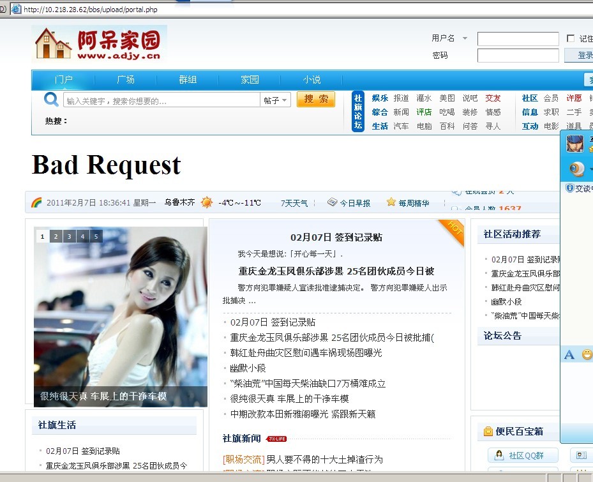593x482 pixels.
Task: Click the TX-LIFE red badge
Action: coord(277,439)
